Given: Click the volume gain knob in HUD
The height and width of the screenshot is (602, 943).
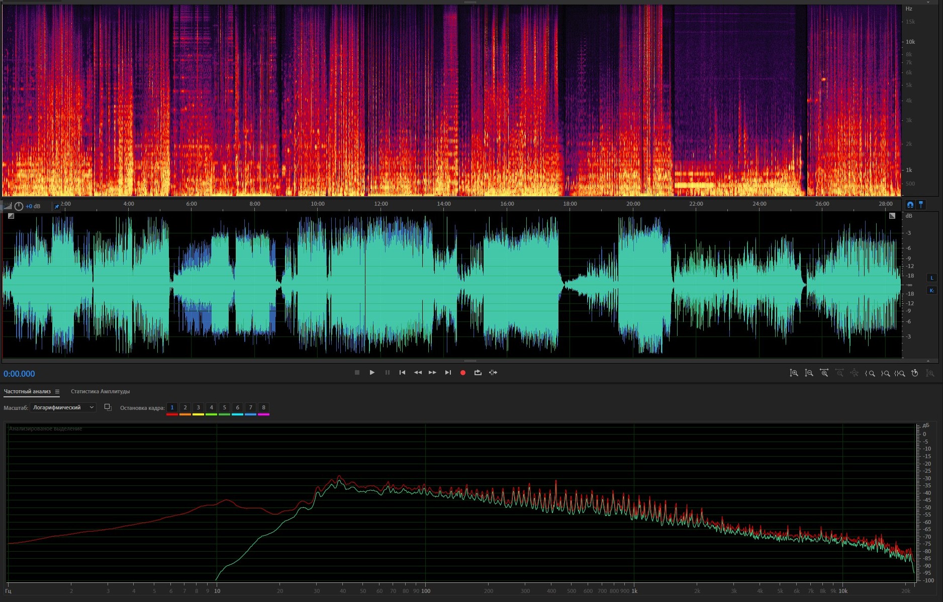Looking at the screenshot, I should click(19, 206).
